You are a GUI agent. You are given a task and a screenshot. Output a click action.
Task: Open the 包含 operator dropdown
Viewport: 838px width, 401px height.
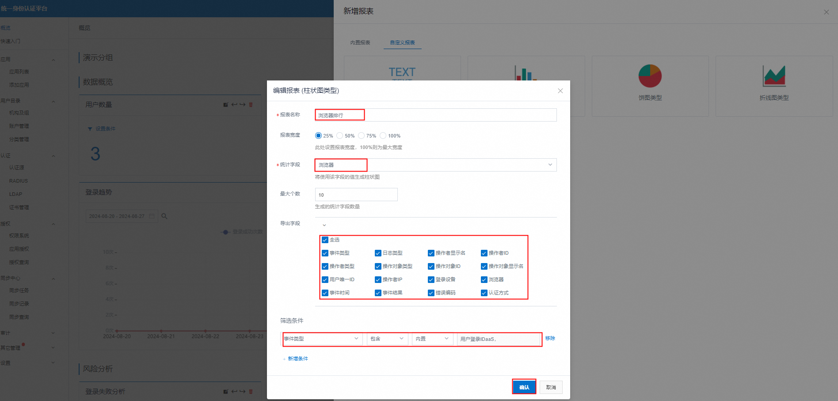tap(387, 339)
